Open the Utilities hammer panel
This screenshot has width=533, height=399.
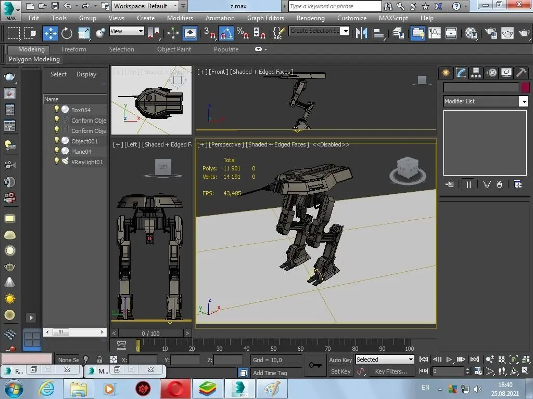click(521, 73)
